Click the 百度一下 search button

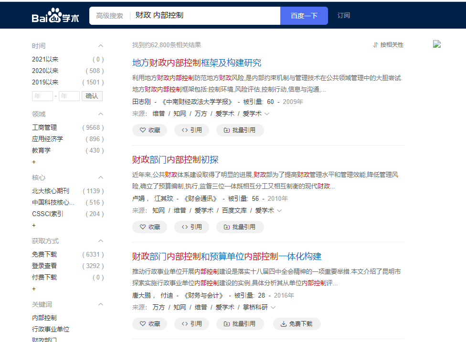tap(304, 16)
